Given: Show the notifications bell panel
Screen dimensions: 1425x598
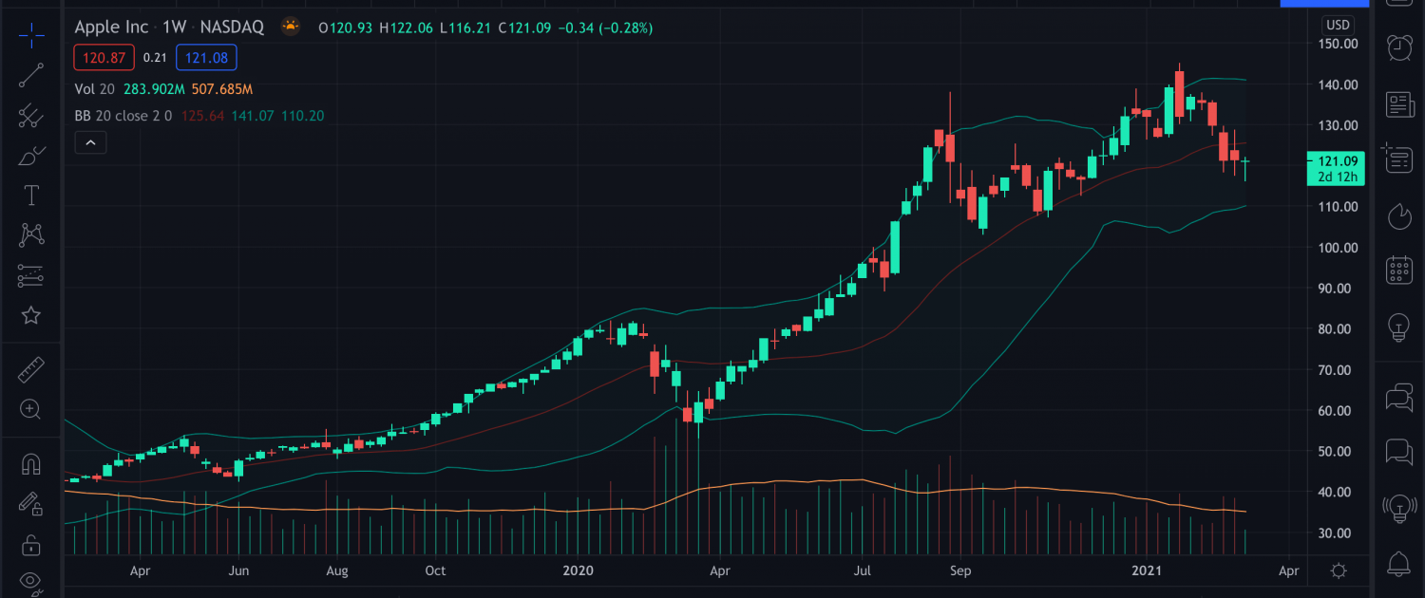Looking at the screenshot, I should tap(1398, 562).
